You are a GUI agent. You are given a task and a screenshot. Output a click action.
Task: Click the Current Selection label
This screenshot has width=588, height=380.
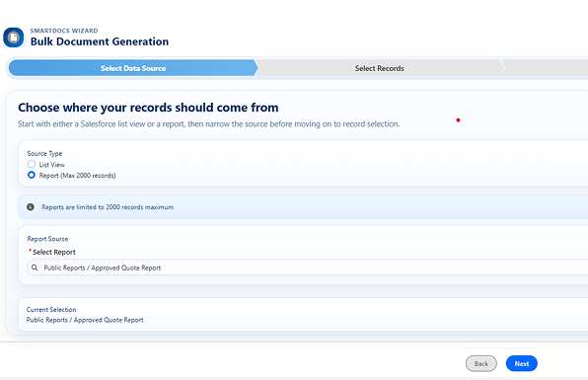[51, 310]
